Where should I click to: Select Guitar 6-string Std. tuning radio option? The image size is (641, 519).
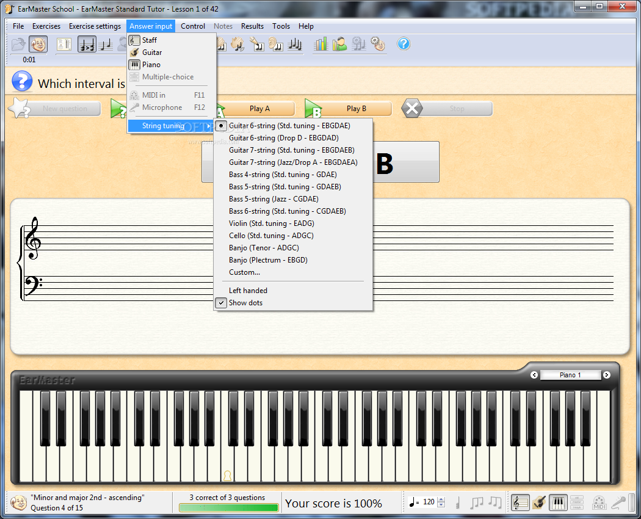pos(293,126)
